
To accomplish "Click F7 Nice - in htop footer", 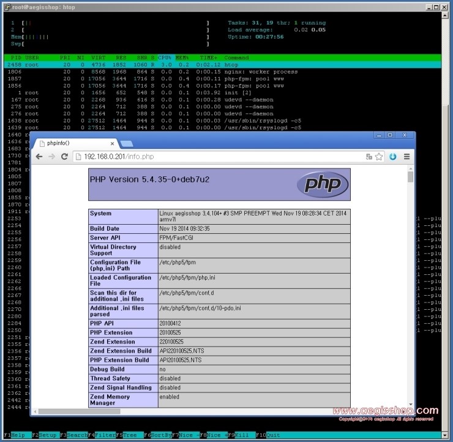I will (x=185, y=435).
